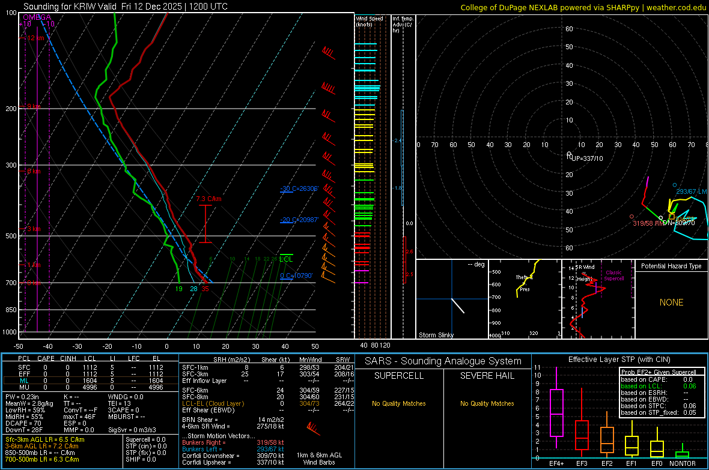The height and width of the screenshot is (470, 709).
Task: Select the '319/58 RM' storm motion label
Action: pos(648,223)
